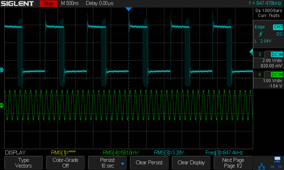Select the channel 4 ground marker on left edge
The width and height of the screenshot is (284, 170).
click(2, 105)
